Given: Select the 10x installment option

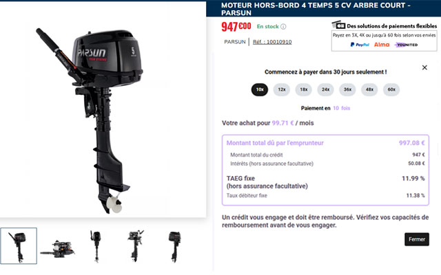Looking at the screenshot, I should 260,89.
